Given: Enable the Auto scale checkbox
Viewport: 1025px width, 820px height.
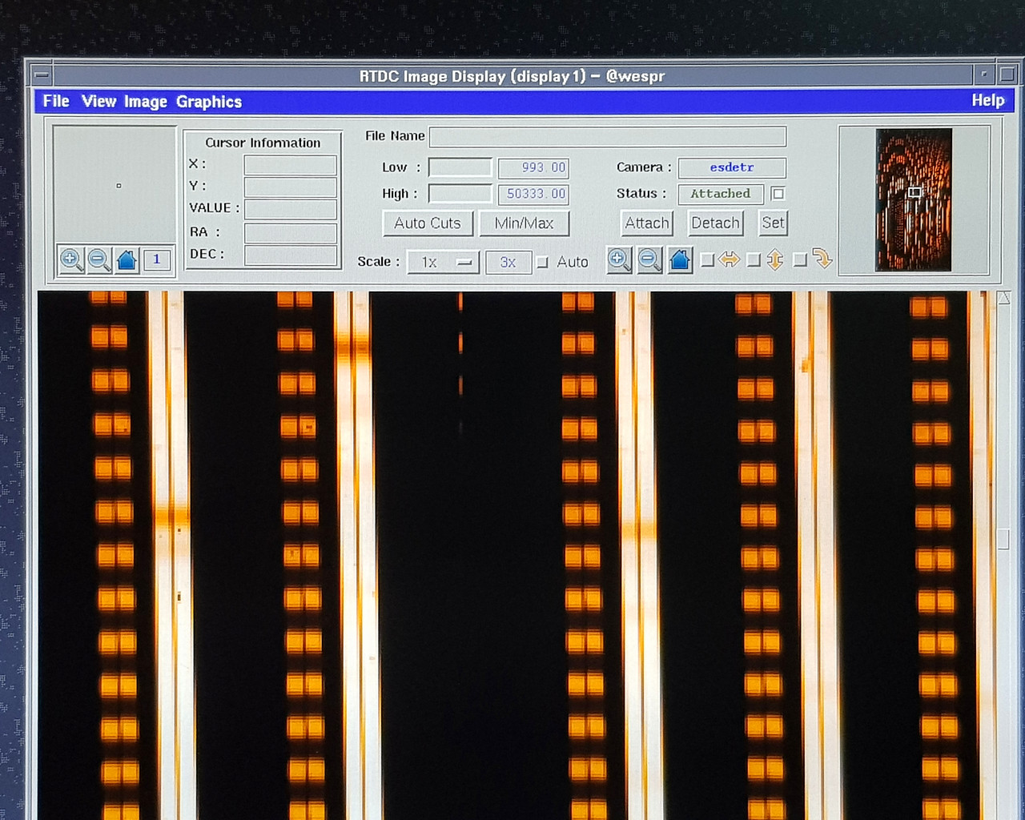Looking at the screenshot, I should point(543,262).
